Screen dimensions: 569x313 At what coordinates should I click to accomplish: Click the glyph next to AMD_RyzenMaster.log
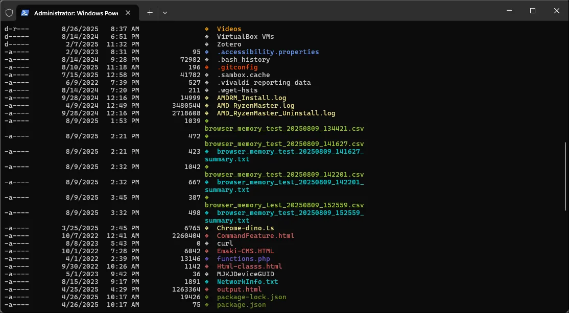coord(206,105)
